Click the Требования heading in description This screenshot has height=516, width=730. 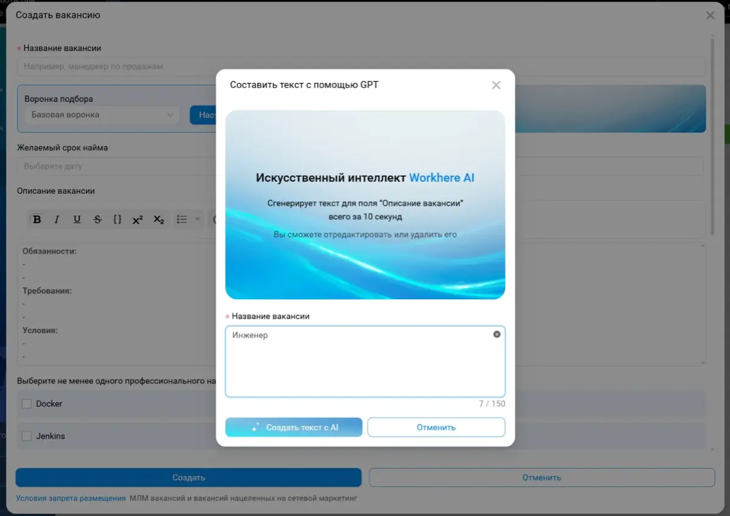(x=47, y=291)
